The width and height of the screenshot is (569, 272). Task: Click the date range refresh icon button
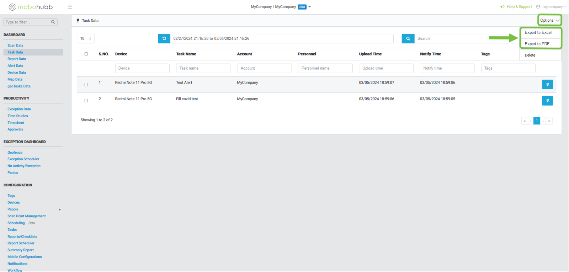point(164,38)
